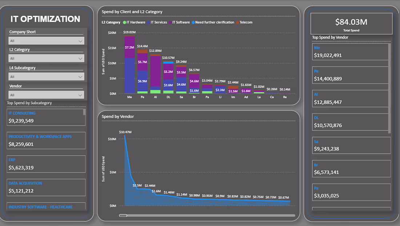
Task: Click the Li bar's $2.3M segment
Action: pyautogui.click(x=220, y=90)
